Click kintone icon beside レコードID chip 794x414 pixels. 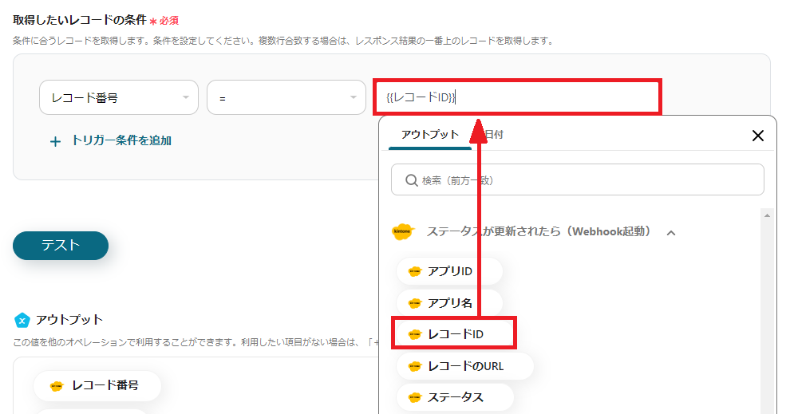(414, 334)
